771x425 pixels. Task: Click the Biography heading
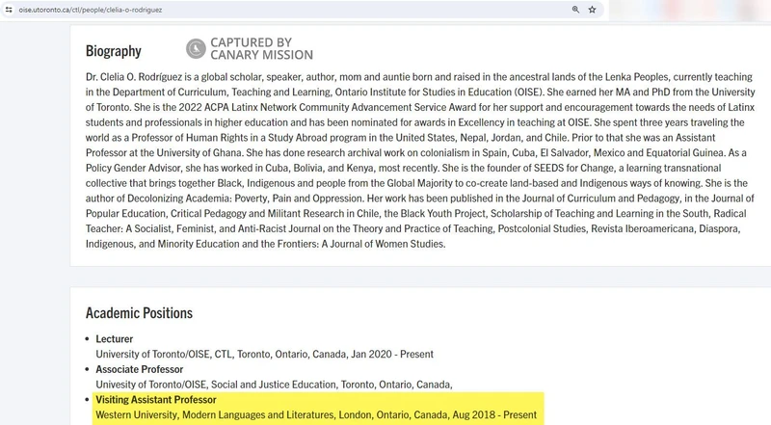[x=113, y=51]
